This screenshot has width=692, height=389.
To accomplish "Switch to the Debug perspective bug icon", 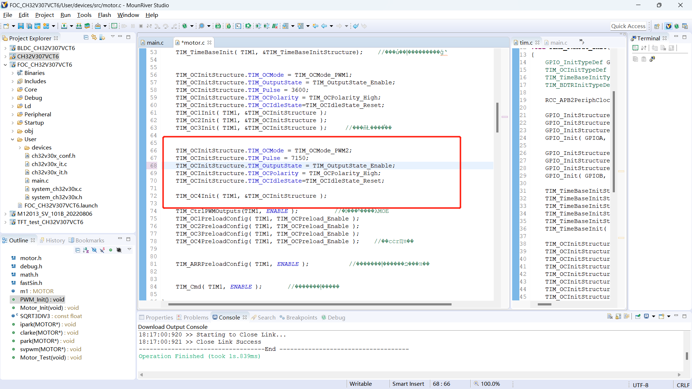I will click(677, 26).
